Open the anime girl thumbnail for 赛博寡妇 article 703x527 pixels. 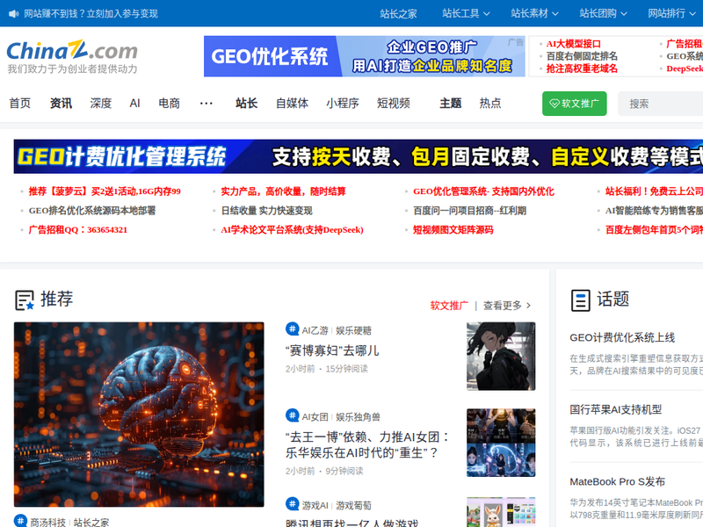click(x=501, y=357)
